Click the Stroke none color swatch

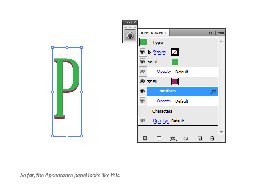coord(175,52)
